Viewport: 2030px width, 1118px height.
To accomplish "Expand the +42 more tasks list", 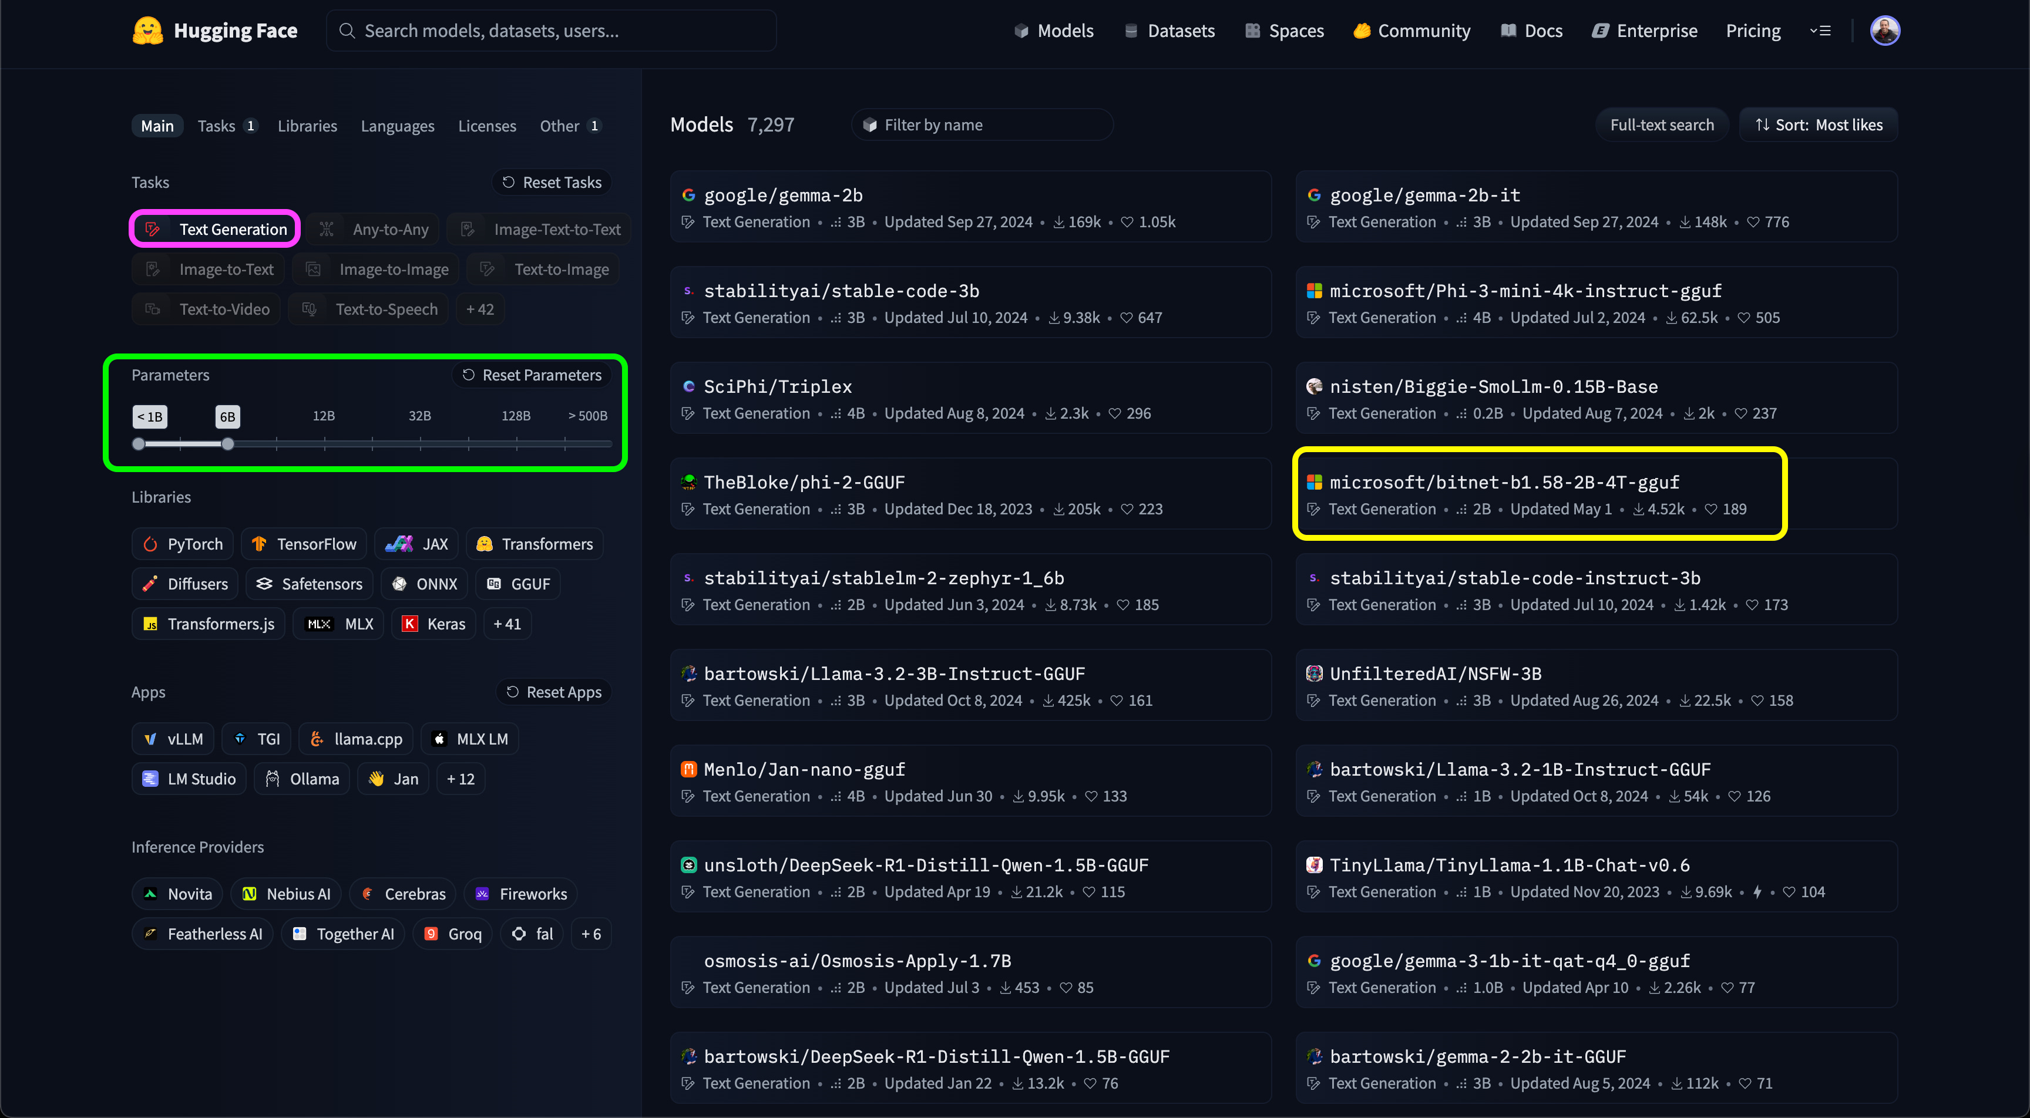I will [x=479, y=309].
